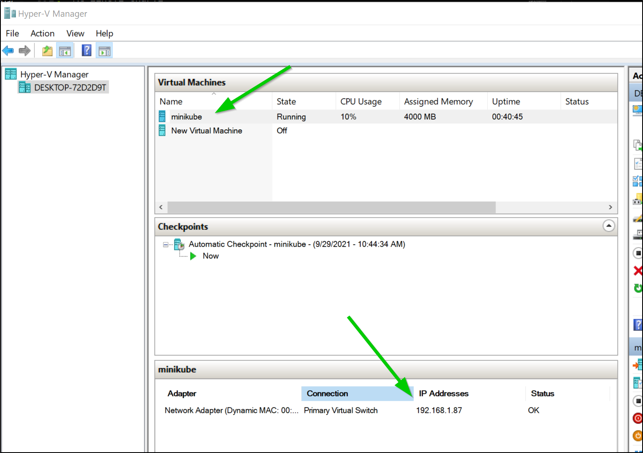Click the Status column header in Virtual Machines
Screen dimensions: 643x453
click(x=589, y=101)
